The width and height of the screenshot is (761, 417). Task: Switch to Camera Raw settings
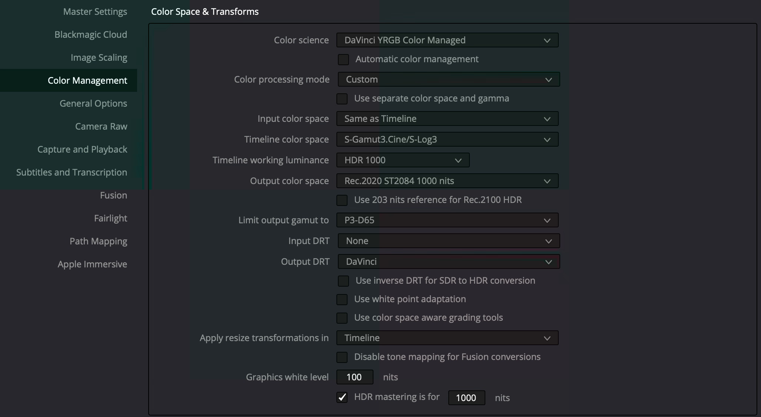[x=101, y=126]
